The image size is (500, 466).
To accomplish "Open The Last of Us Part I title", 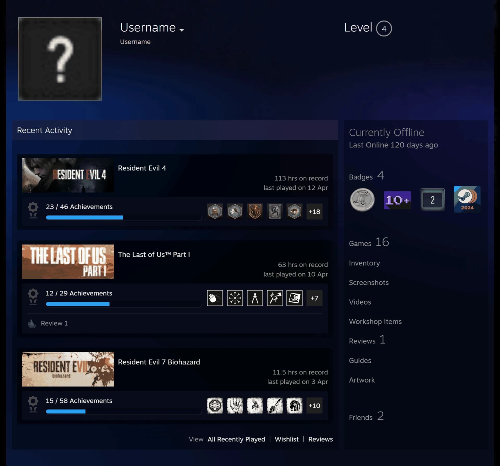I will click(154, 254).
